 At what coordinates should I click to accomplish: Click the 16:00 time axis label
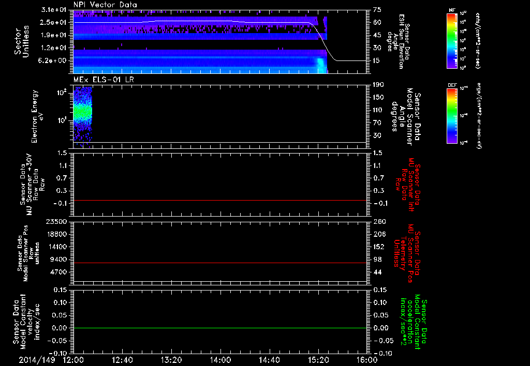tap(367, 360)
